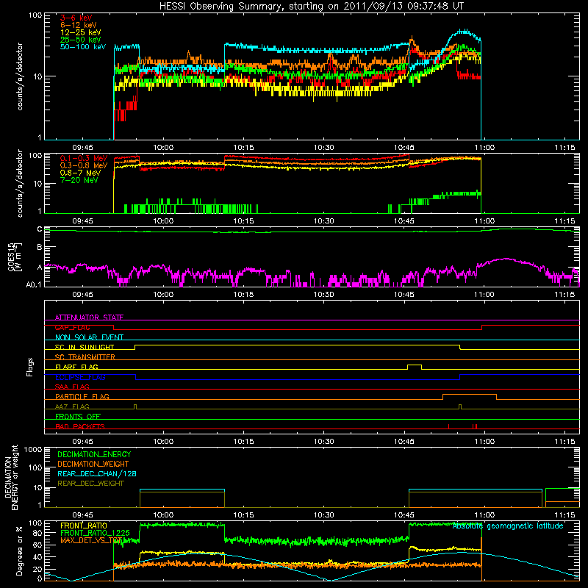Select the 6-12 keV legend label
This screenshot has height=588, width=588.
coord(79,25)
